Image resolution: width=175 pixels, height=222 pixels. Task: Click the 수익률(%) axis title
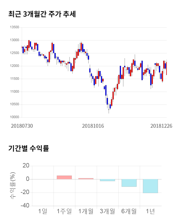13,186
